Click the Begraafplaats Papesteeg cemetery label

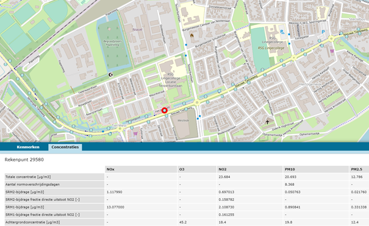pos(113,43)
